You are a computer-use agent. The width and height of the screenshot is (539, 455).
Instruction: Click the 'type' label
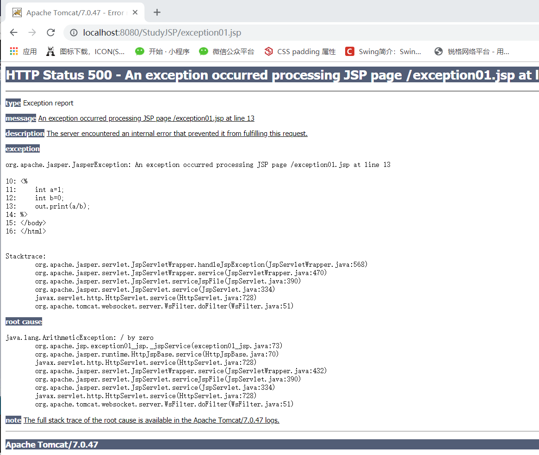click(x=13, y=103)
